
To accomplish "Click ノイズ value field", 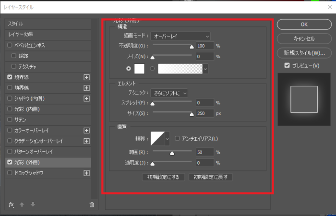I will click(x=205, y=57).
